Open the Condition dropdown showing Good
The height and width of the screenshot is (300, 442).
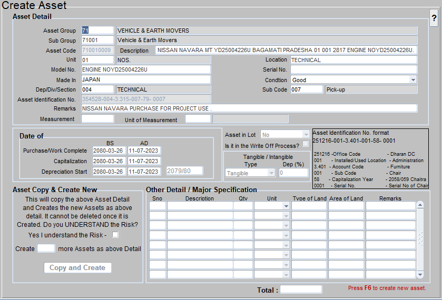pyautogui.click(x=413, y=80)
